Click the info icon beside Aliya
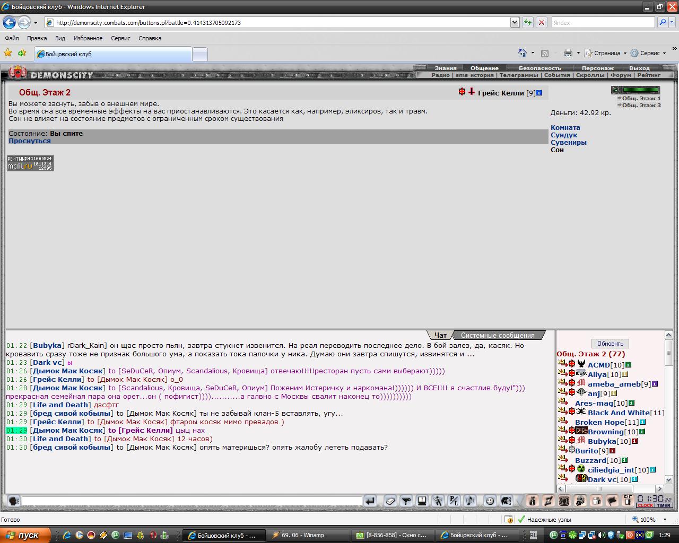Viewport: 679px width, 543px height. coord(625,374)
